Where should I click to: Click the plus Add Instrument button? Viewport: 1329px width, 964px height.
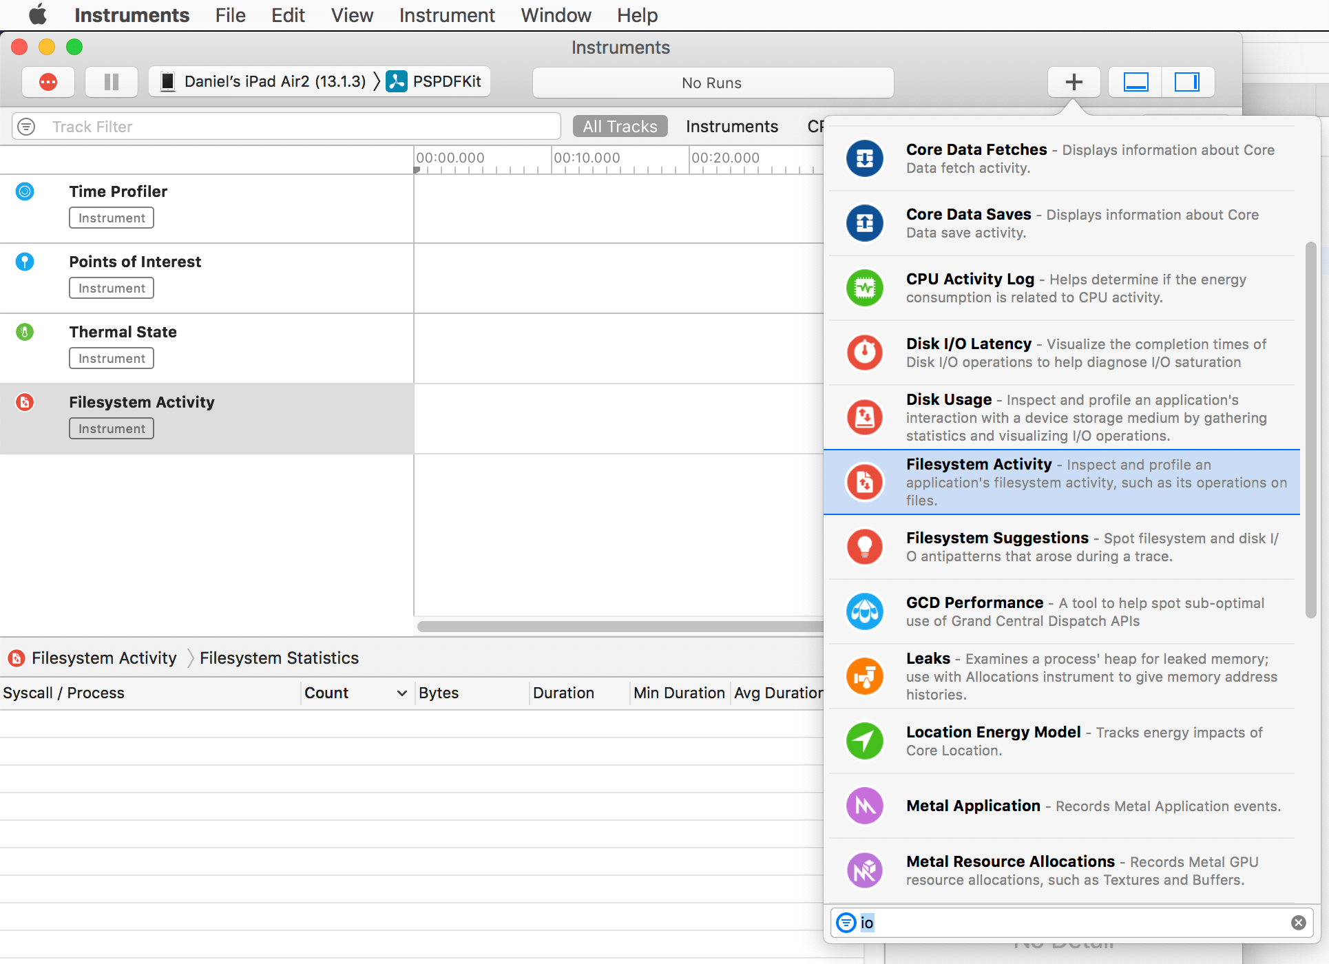pyautogui.click(x=1074, y=82)
